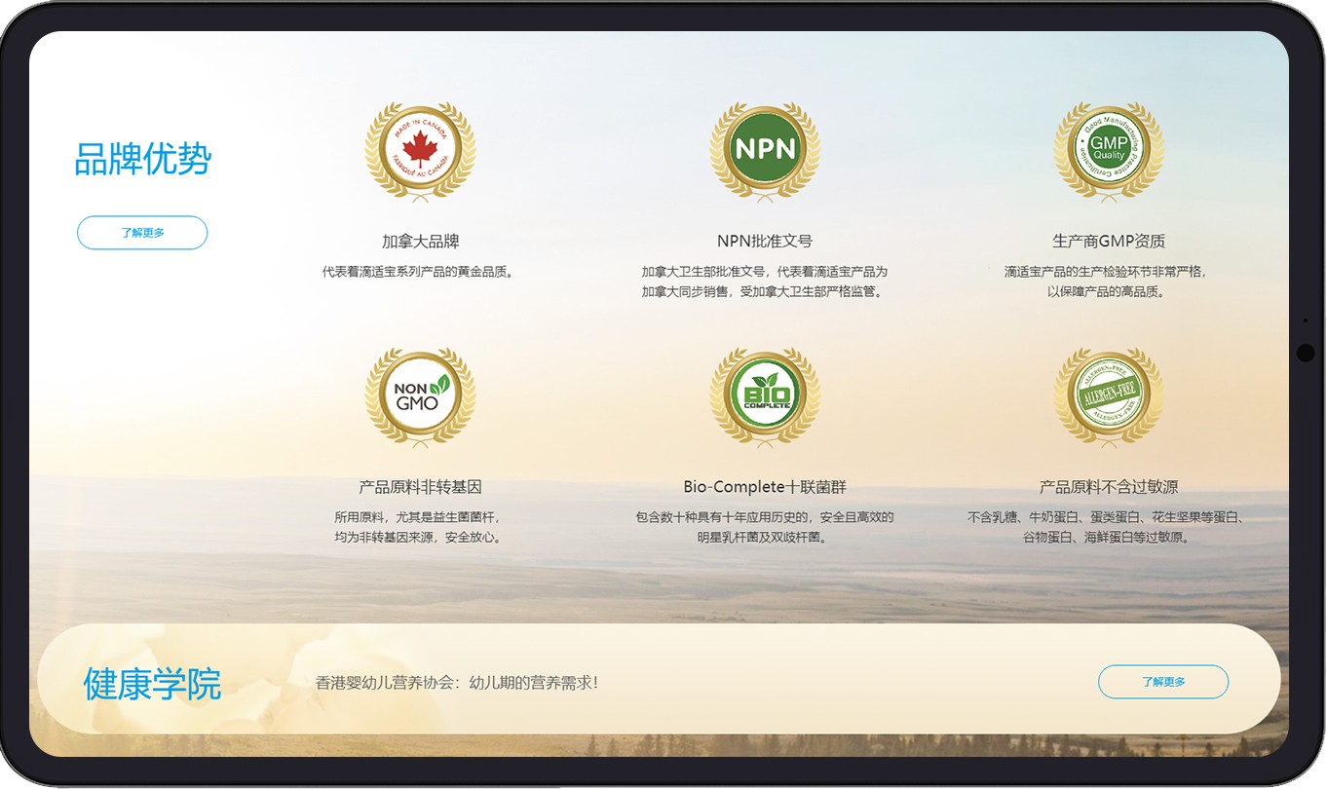Click the 产品原料不含过敏源 title
Viewport: 1327px width, 789px height.
pyautogui.click(x=1109, y=487)
